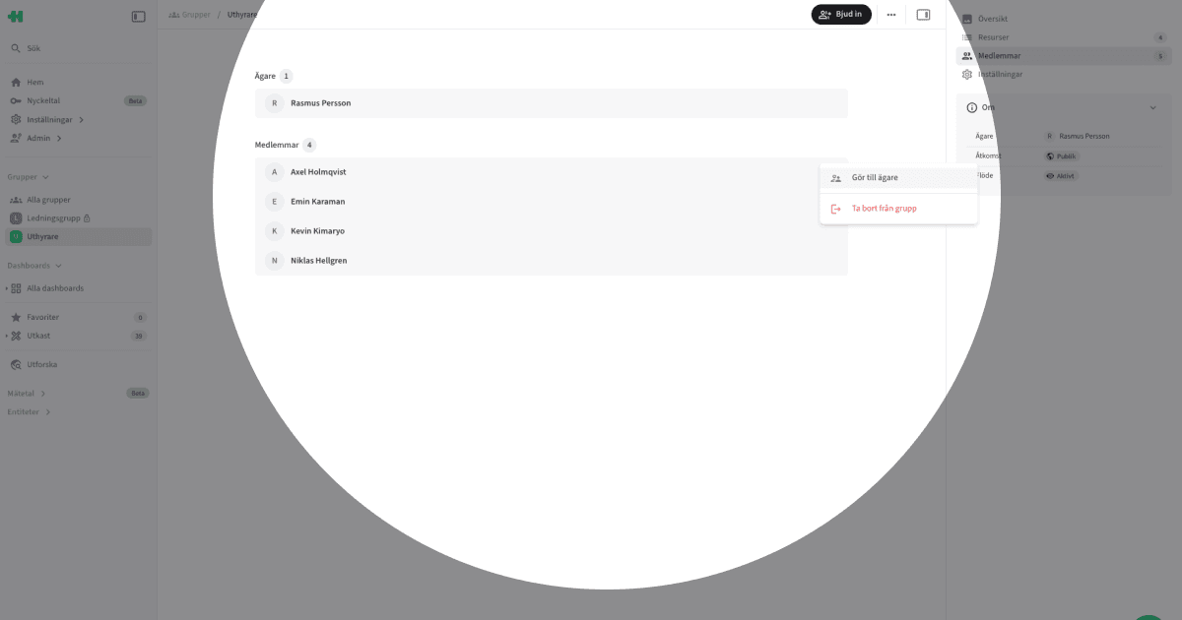This screenshot has height=620, width=1182.
Task: Open the Alla grupper groups icon
Action: pyautogui.click(x=14, y=199)
